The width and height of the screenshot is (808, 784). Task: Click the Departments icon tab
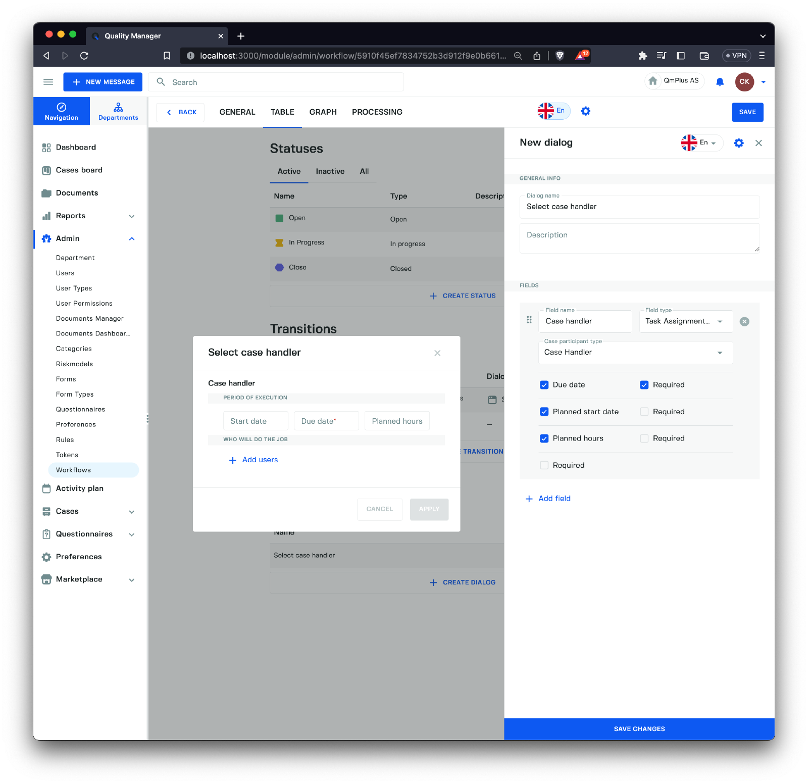pyautogui.click(x=118, y=111)
